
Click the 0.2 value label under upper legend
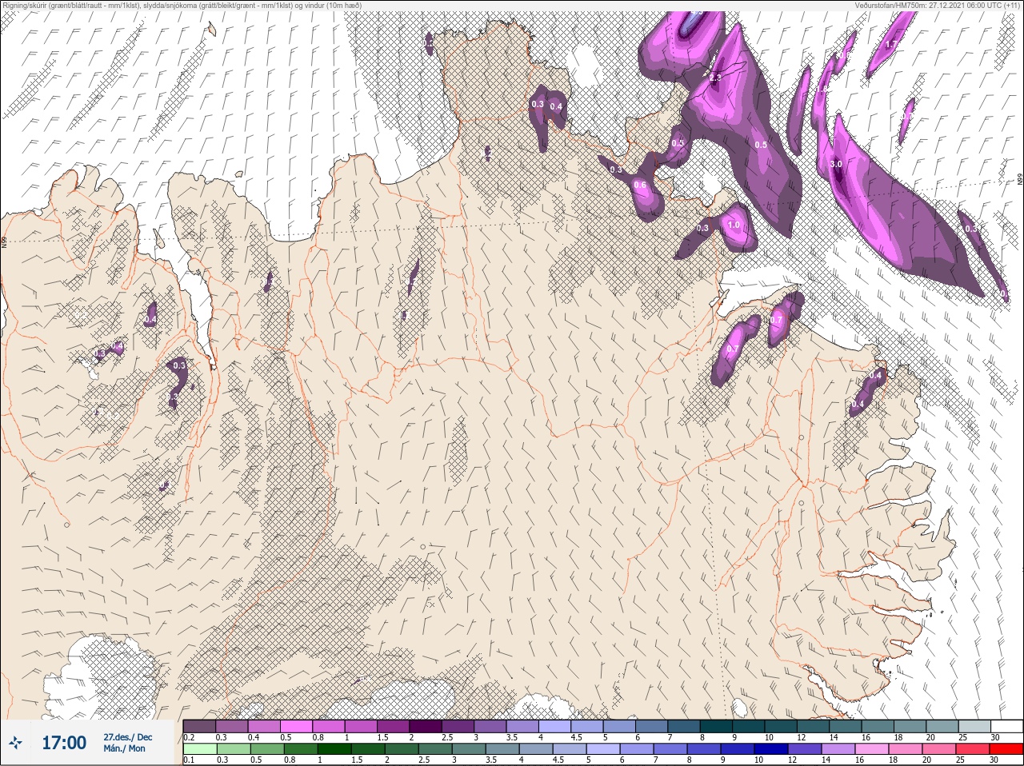[x=189, y=737]
